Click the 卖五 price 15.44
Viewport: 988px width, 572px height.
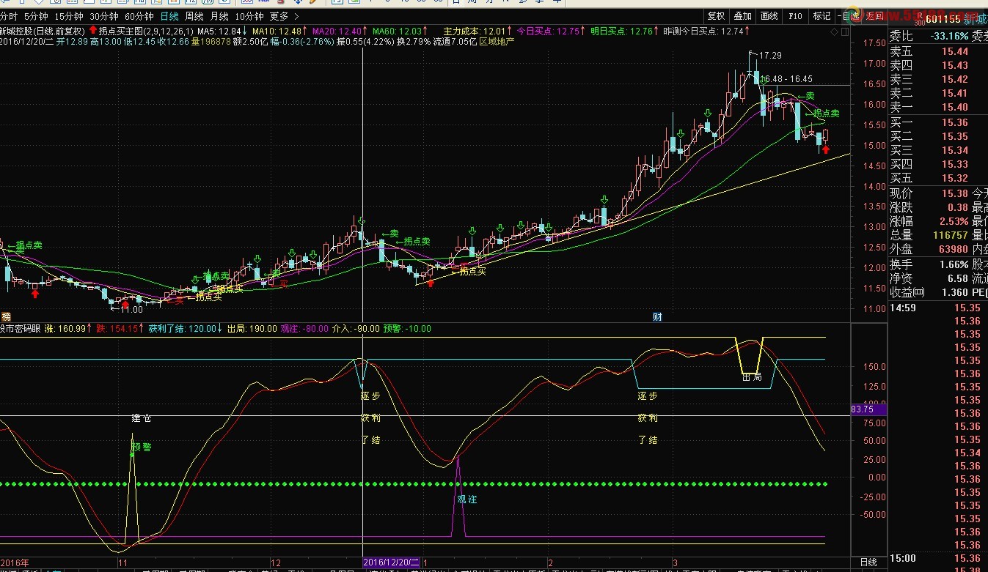click(x=955, y=51)
